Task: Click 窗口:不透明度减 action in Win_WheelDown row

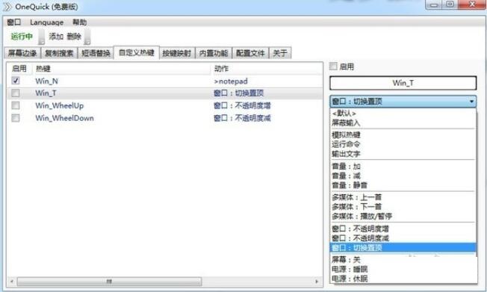Action: (242, 118)
